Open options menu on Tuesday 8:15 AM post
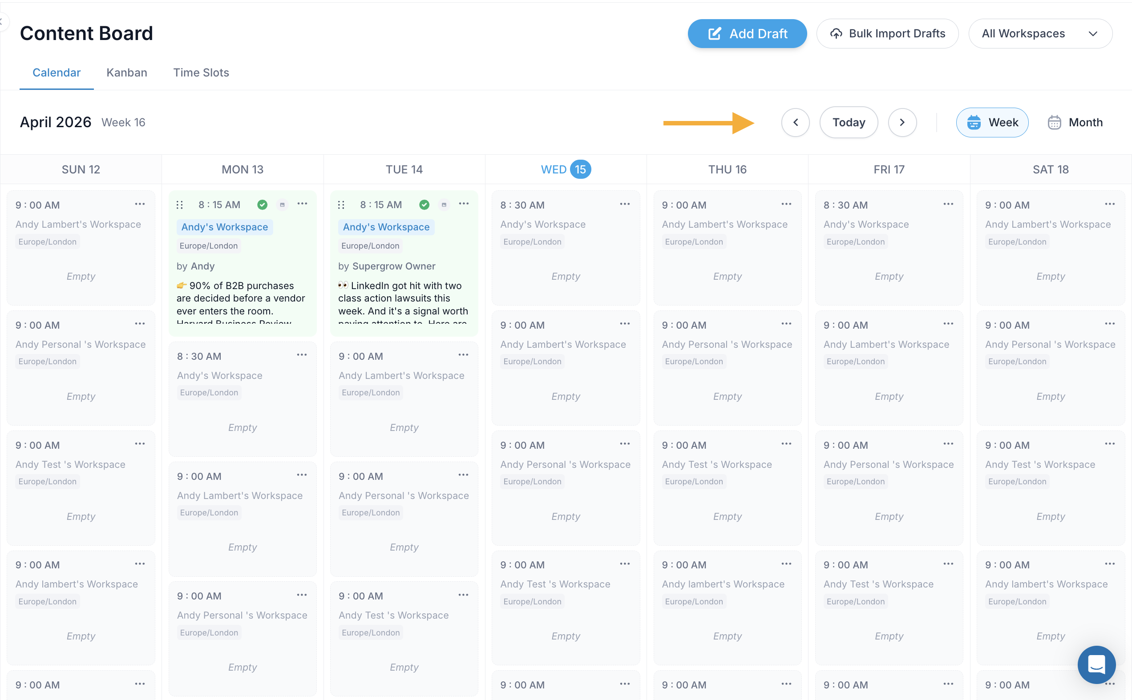This screenshot has width=1132, height=700. 464,204
